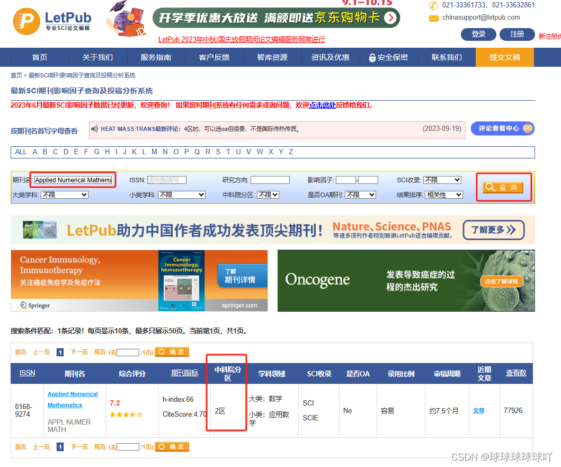
Task: Click the lock icon on 安全保密
Action: pos(372,57)
